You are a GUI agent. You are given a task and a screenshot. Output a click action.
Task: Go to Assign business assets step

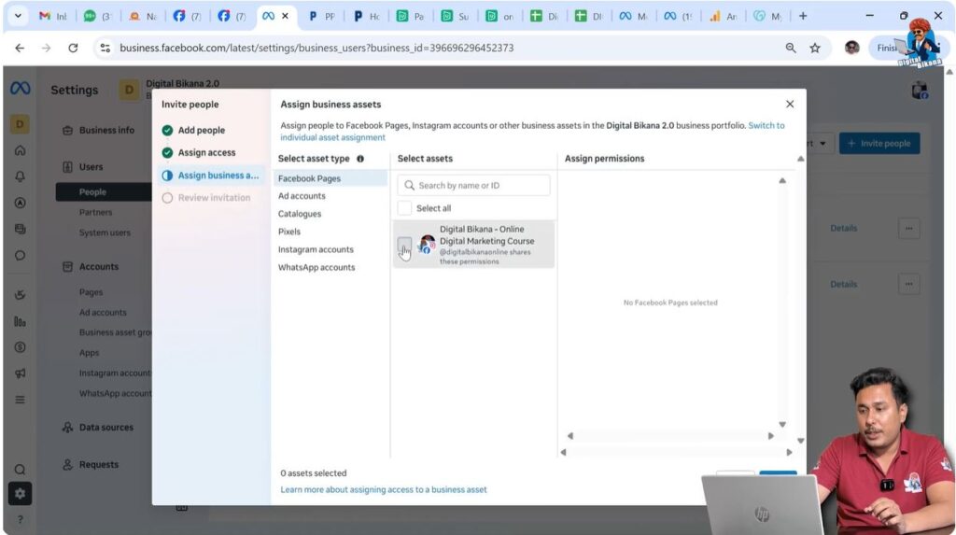click(211, 176)
